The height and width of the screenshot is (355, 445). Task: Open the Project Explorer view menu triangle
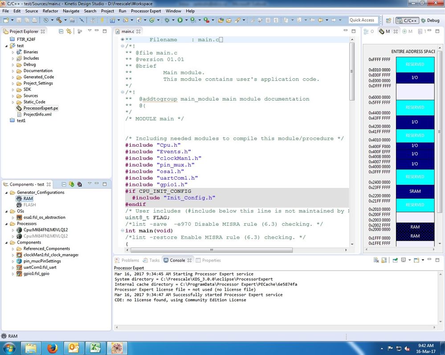coord(90,31)
